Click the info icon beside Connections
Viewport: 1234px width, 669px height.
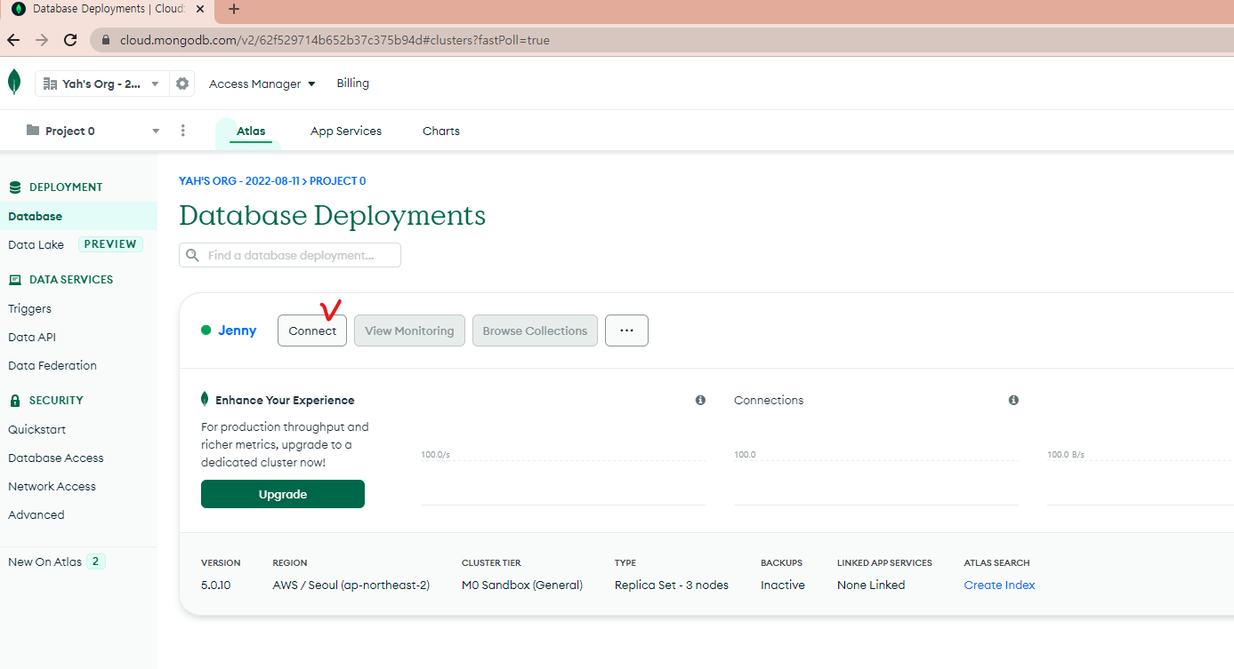(1013, 400)
